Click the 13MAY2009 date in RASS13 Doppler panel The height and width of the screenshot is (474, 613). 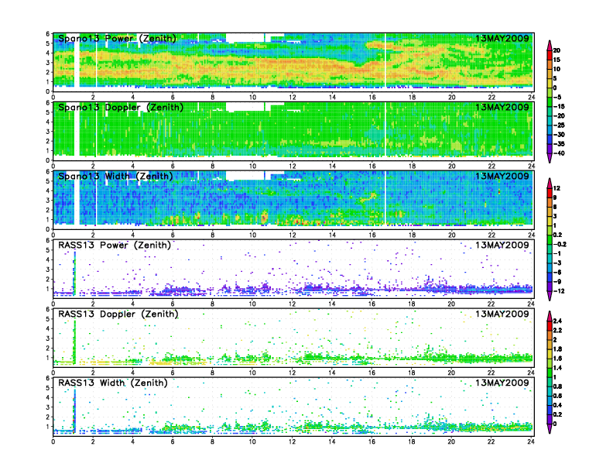click(502, 314)
